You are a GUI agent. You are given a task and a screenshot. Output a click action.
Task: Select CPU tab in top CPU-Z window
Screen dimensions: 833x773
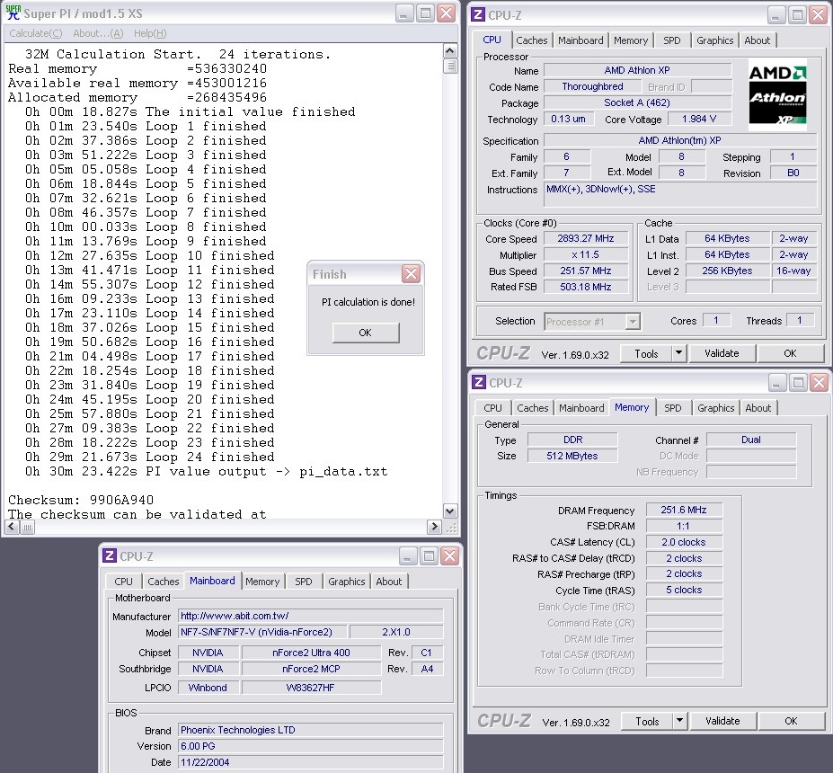pos(492,40)
